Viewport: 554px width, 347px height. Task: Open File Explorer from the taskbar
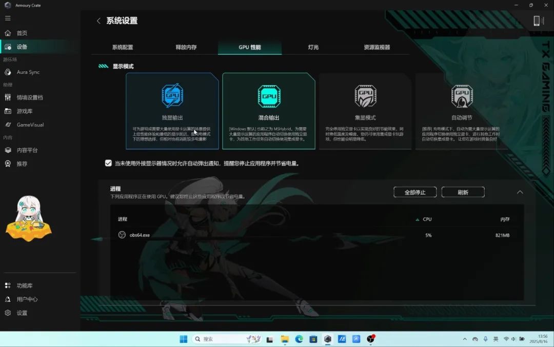(285, 339)
